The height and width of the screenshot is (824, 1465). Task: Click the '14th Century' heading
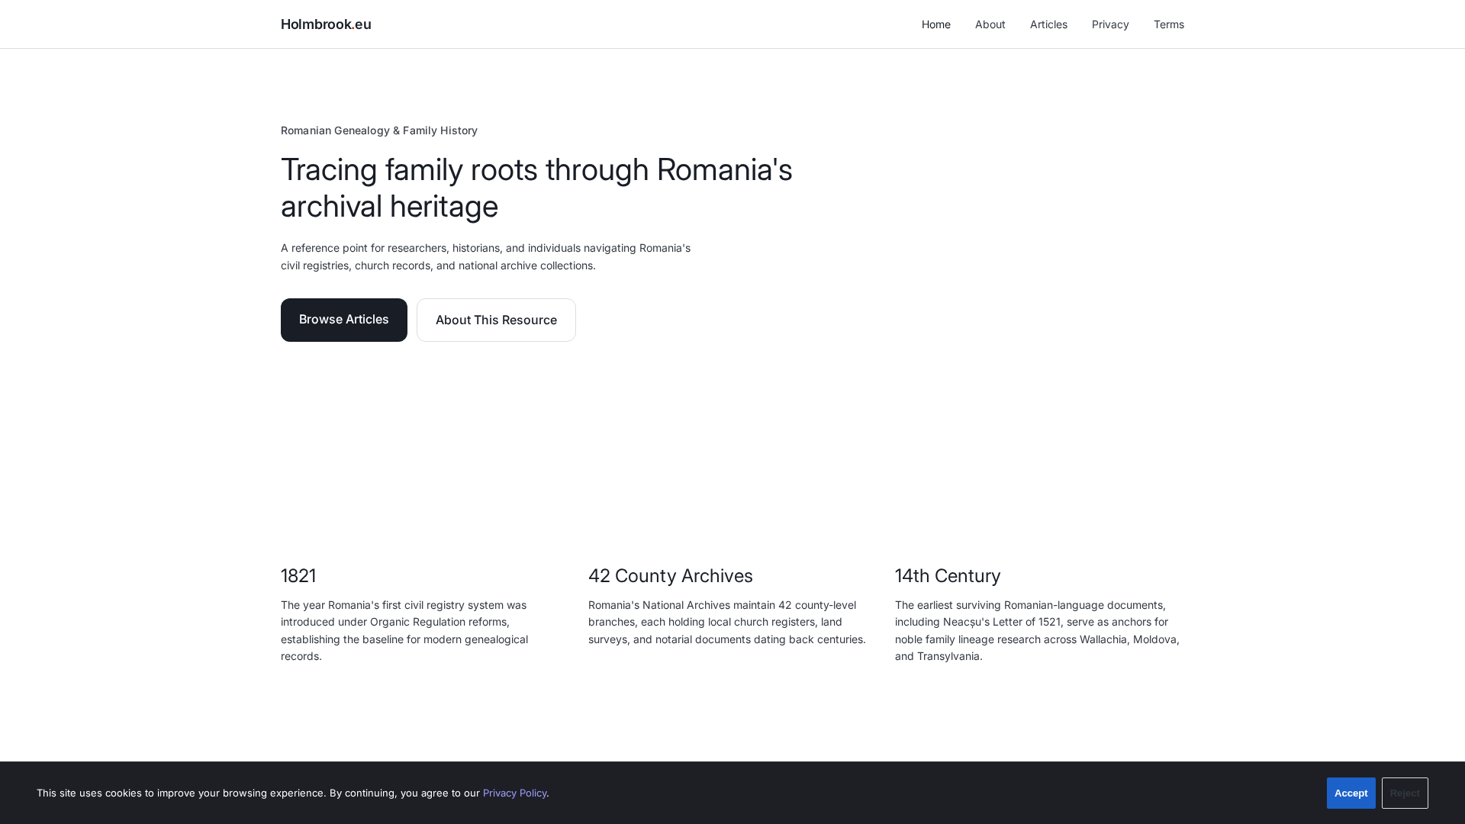point(948,576)
